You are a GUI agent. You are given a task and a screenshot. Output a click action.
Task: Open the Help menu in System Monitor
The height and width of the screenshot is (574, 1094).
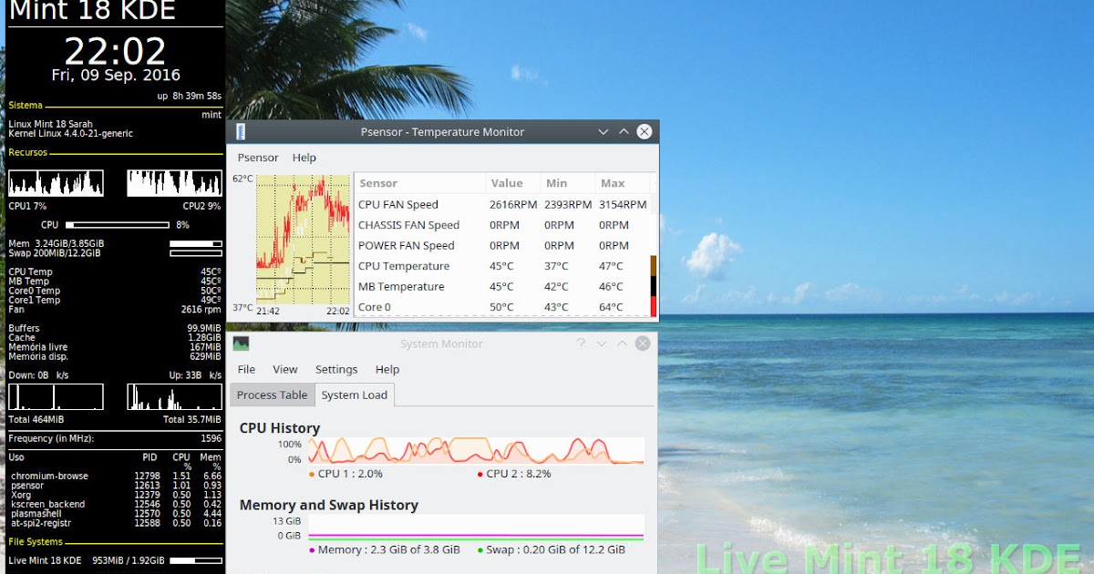coord(387,369)
